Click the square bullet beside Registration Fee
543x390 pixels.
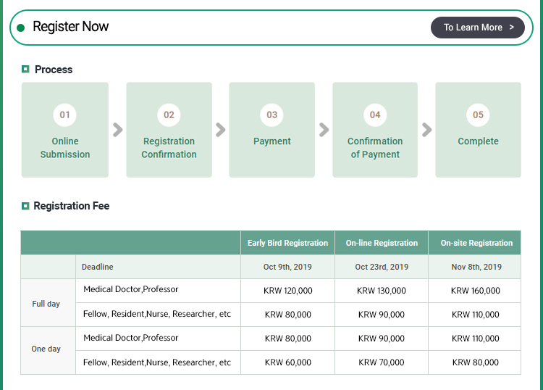click(25, 206)
